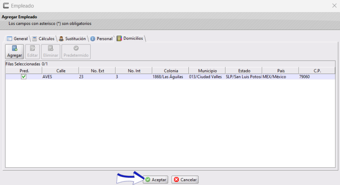Click the 013/Ciudad Valles cell
Viewport: 340px width, 185px height.
[207, 77]
